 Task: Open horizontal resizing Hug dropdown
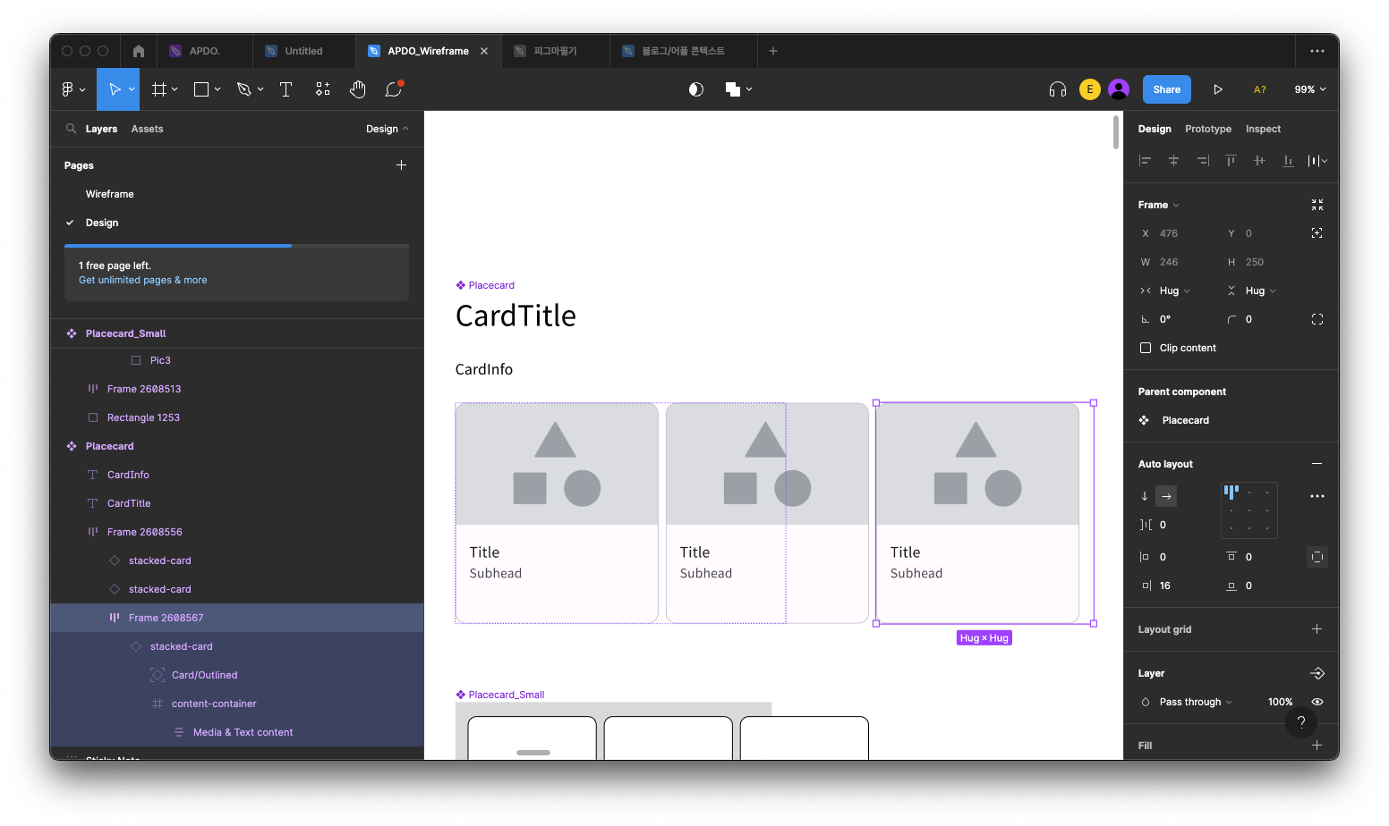click(x=1174, y=291)
